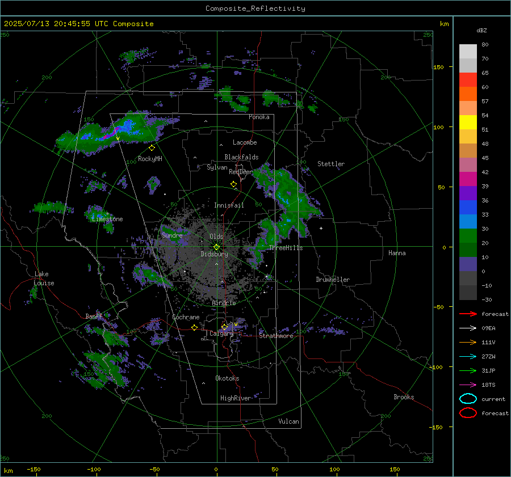This screenshot has height=477, width=511.
Task: Click the Airdrie city label
Action: 224,303
